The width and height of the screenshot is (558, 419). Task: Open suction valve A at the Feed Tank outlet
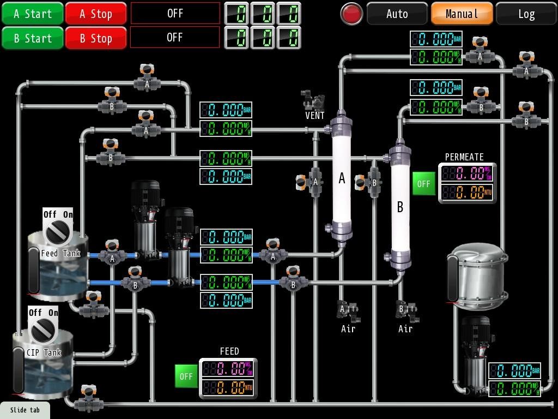[112, 252]
